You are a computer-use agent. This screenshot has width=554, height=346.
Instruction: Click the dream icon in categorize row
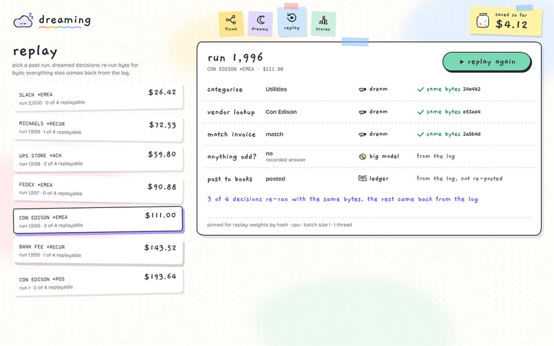coord(362,89)
